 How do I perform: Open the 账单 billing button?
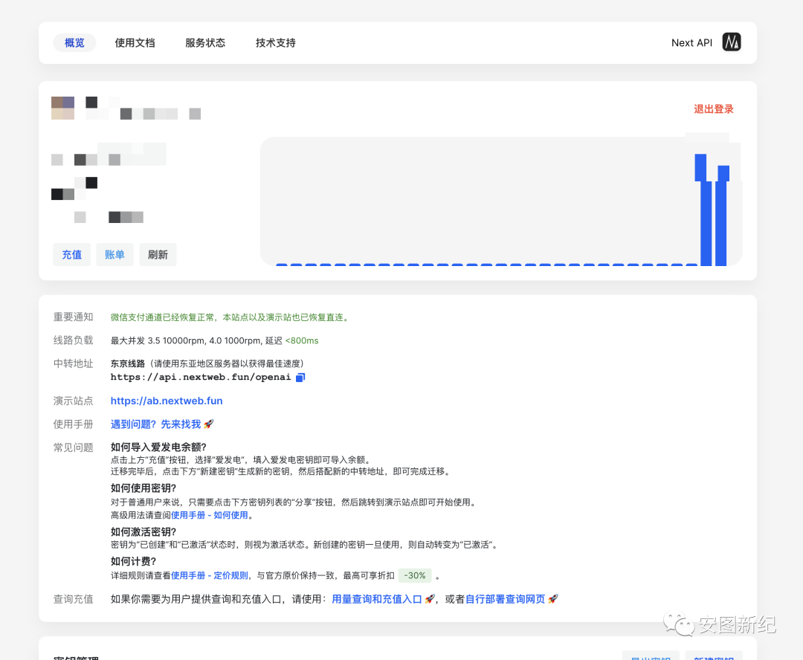115,254
